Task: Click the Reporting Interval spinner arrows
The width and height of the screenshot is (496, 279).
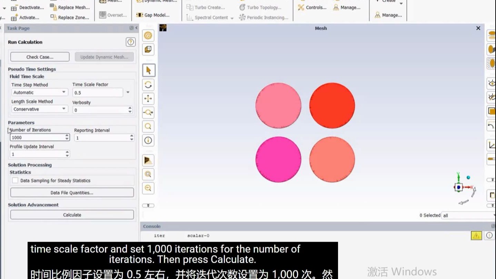Action: click(x=132, y=137)
